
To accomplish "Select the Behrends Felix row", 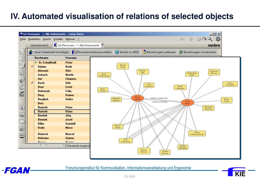I will coord(62,91).
